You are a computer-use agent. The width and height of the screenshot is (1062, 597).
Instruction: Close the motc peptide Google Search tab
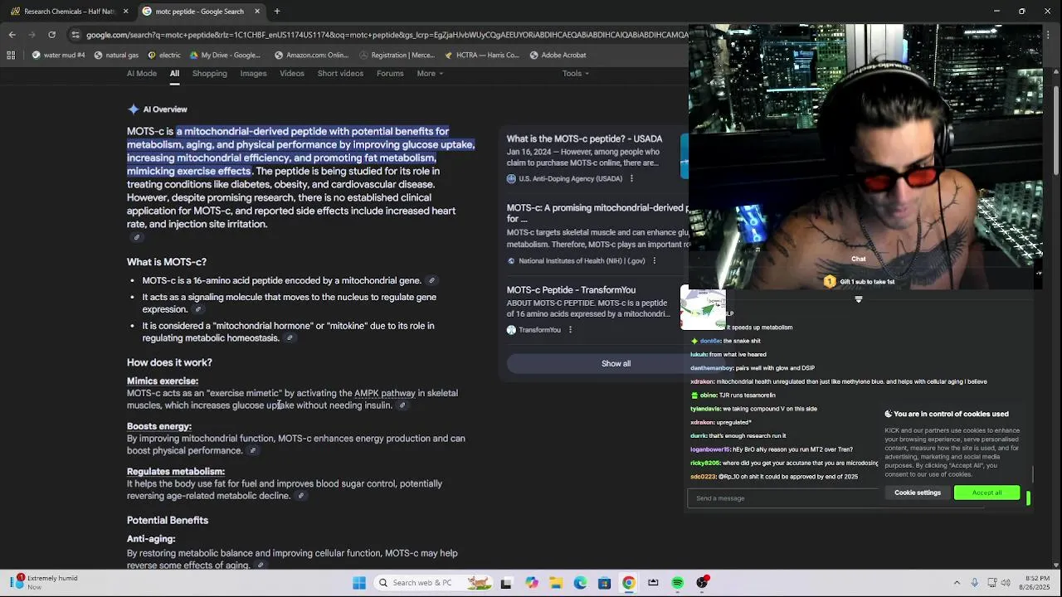[x=257, y=12]
